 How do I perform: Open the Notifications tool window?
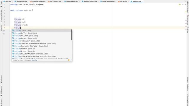tap(188, 20)
